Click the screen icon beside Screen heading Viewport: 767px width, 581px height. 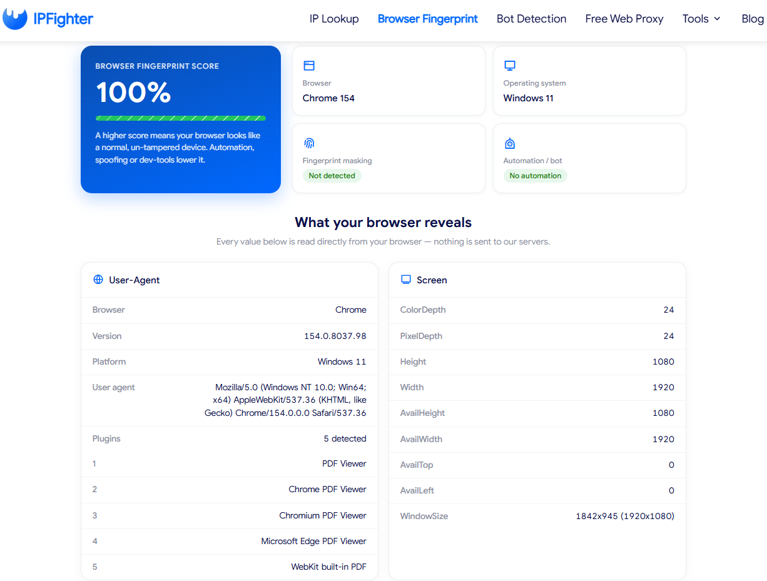point(406,280)
